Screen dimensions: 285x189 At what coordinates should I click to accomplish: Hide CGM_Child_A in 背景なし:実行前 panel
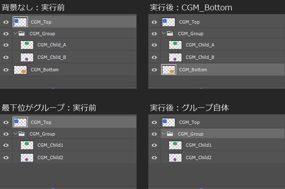(6, 45)
